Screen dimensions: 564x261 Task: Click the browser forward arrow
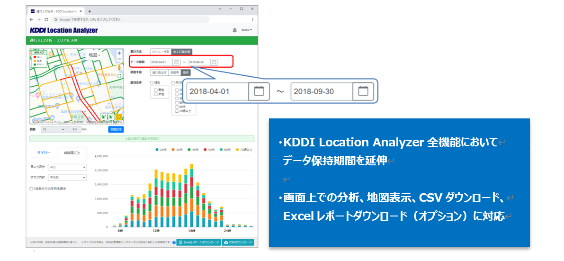click(x=39, y=19)
